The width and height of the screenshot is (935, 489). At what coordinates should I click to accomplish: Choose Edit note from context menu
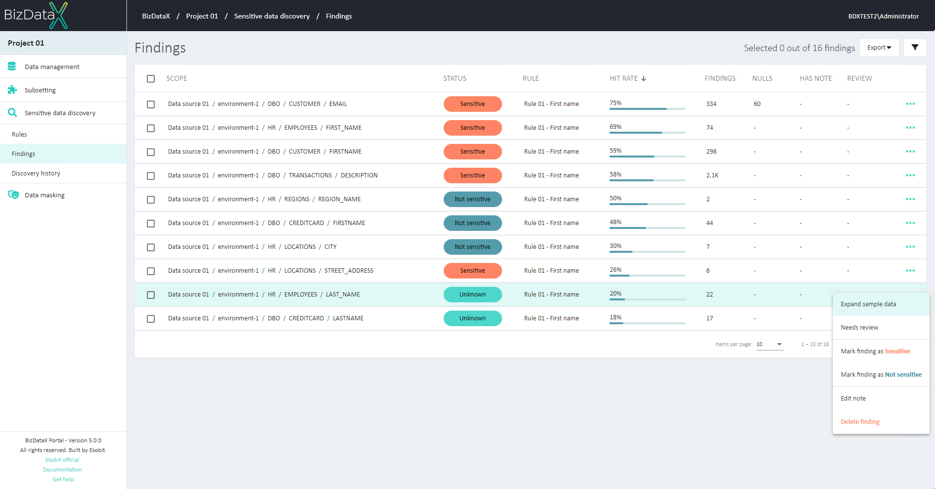pos(881,399)
